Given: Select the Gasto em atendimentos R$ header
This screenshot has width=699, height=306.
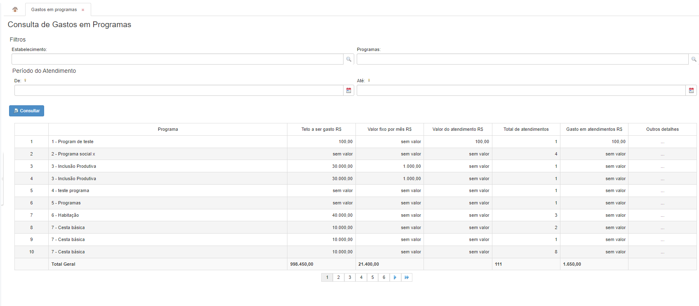Looking at the screenshot, I should click(594, 129).
